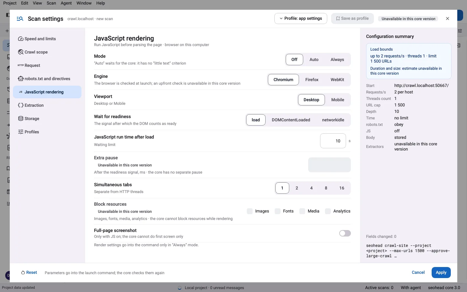
Task: Set rendering Mode to Auto
Action: point(314,60)
